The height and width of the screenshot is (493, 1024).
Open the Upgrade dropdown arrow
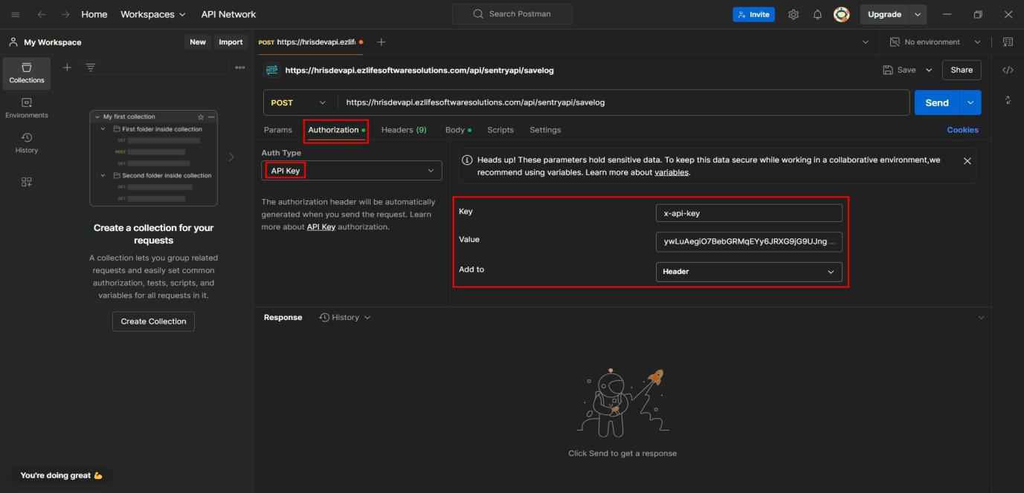(918, 14)
